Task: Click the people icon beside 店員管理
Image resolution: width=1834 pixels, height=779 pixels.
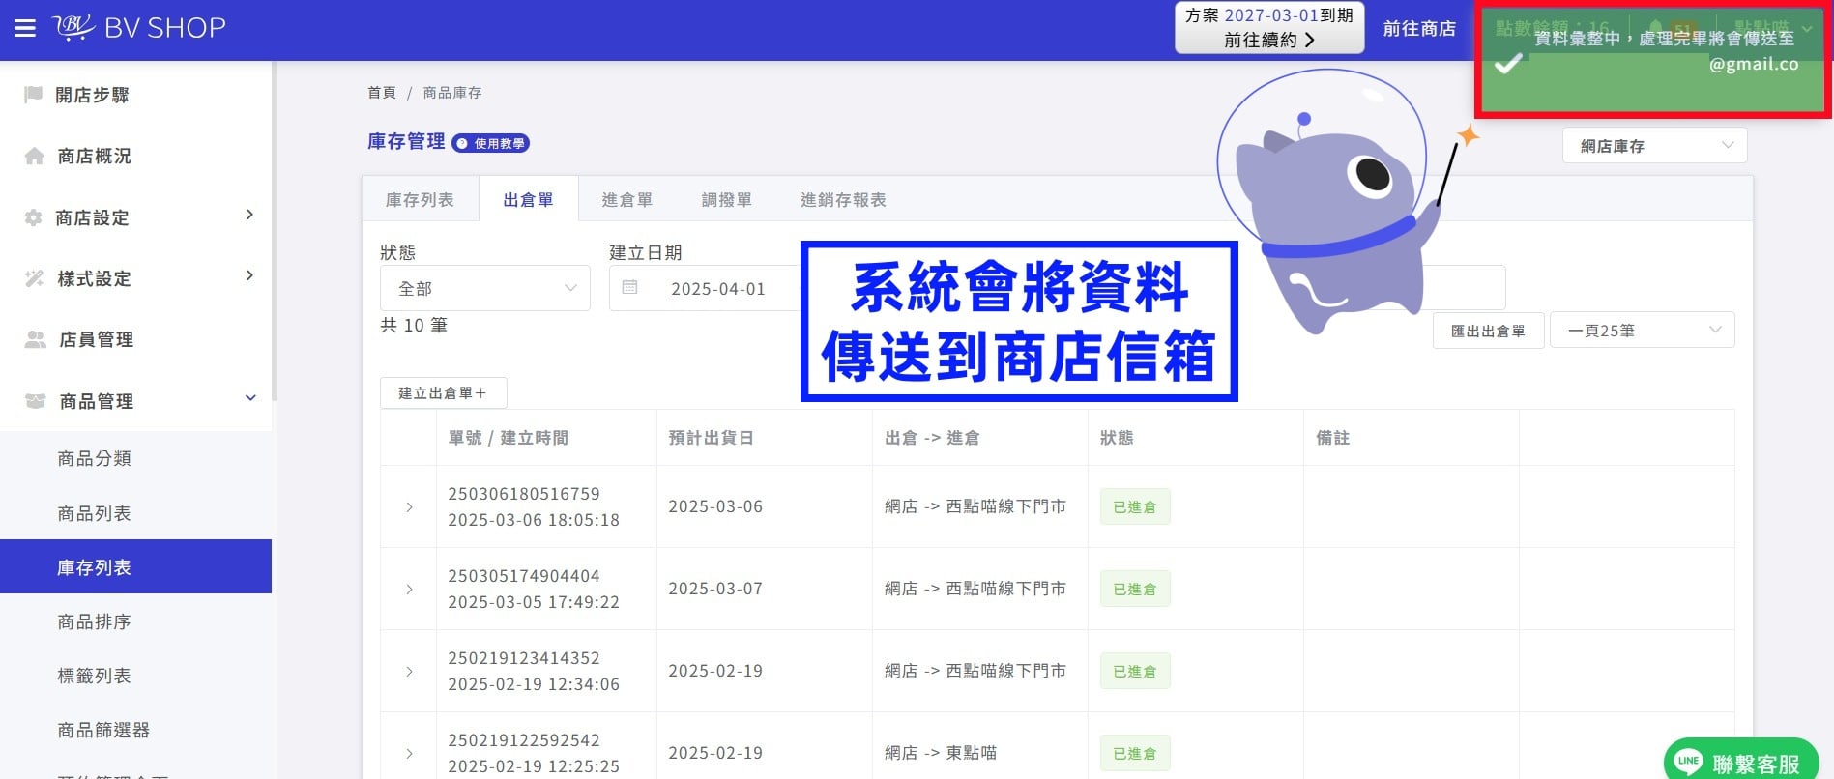Action: point(35,339)
